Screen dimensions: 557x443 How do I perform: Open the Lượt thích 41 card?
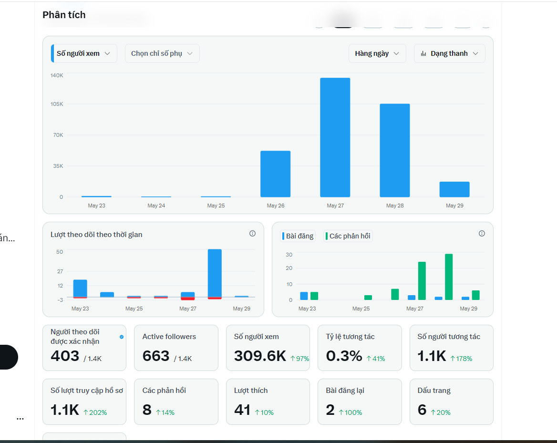tap(268, 402)
